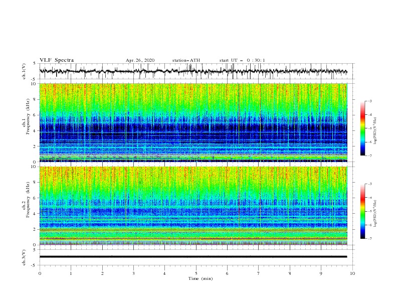The image size is (397, 307).
Task: Click inside the ch.2 spectrogram panel
Action: tap(193, 206)
